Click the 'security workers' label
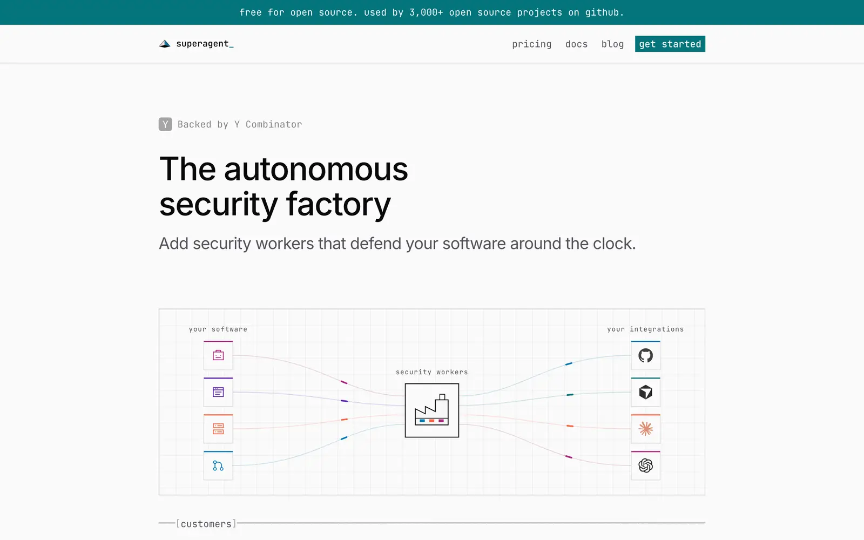Image resolution: width=864 pixels, height=540 pixels. pyautogui.click(x=432, y=372)
